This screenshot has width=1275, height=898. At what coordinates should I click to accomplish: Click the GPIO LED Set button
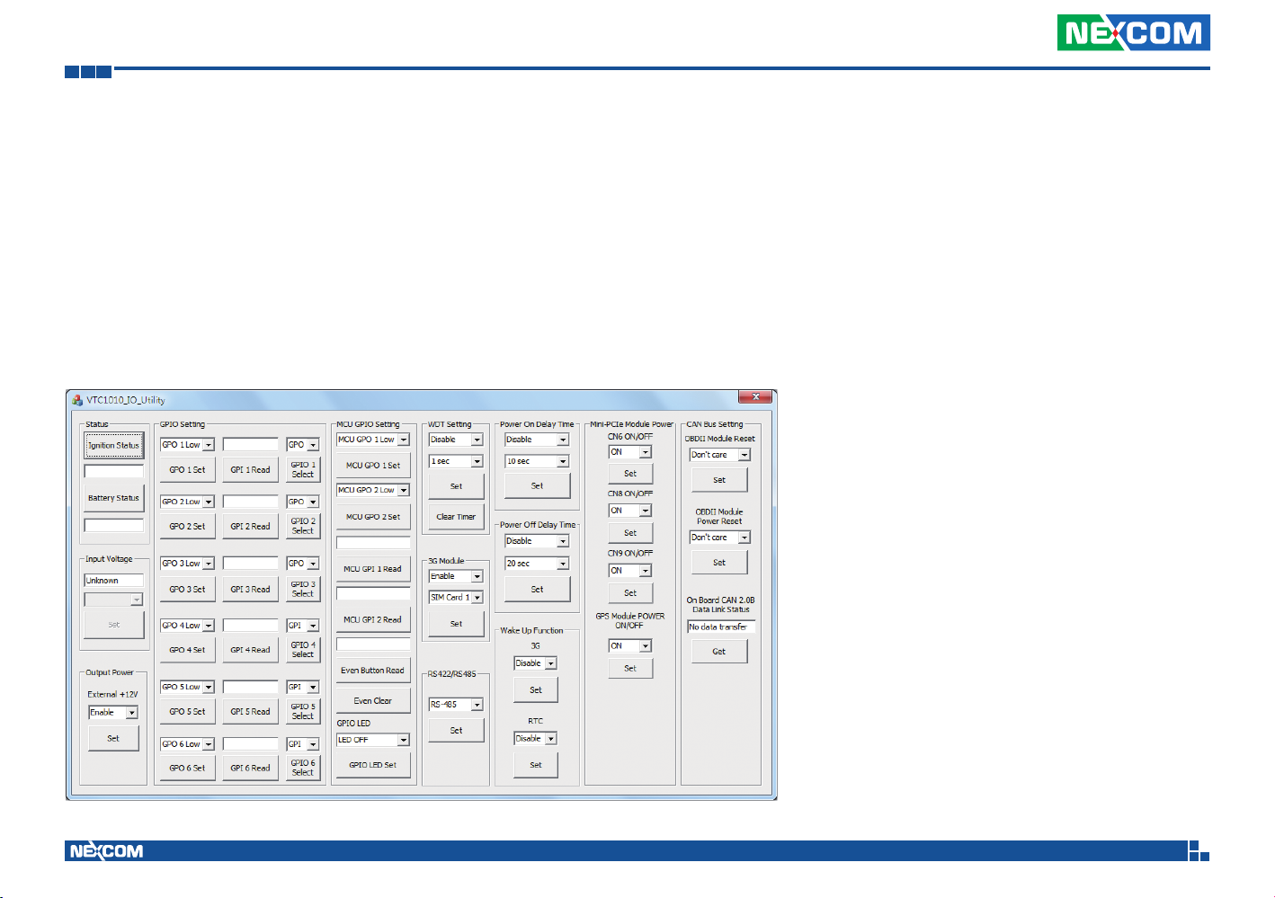pos(373,765)
